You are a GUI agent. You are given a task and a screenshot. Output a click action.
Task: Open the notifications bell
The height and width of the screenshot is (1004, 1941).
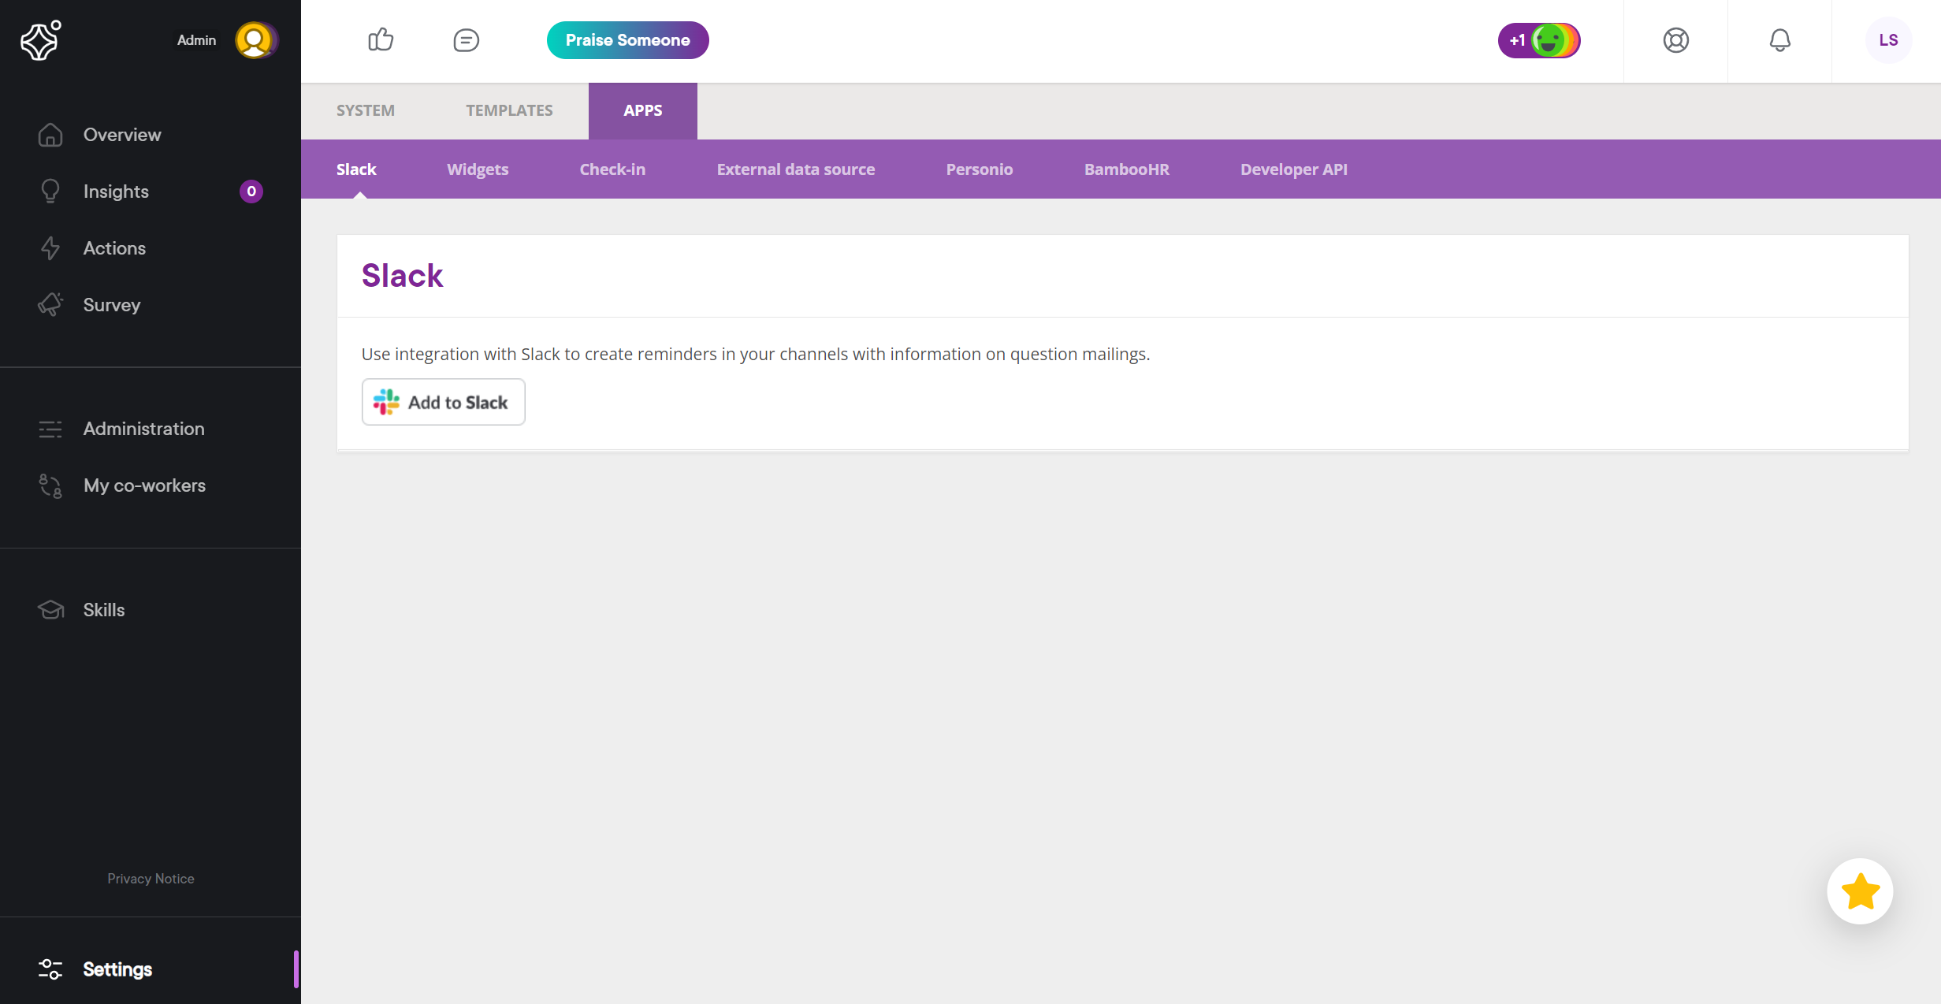click(1780, 40)
